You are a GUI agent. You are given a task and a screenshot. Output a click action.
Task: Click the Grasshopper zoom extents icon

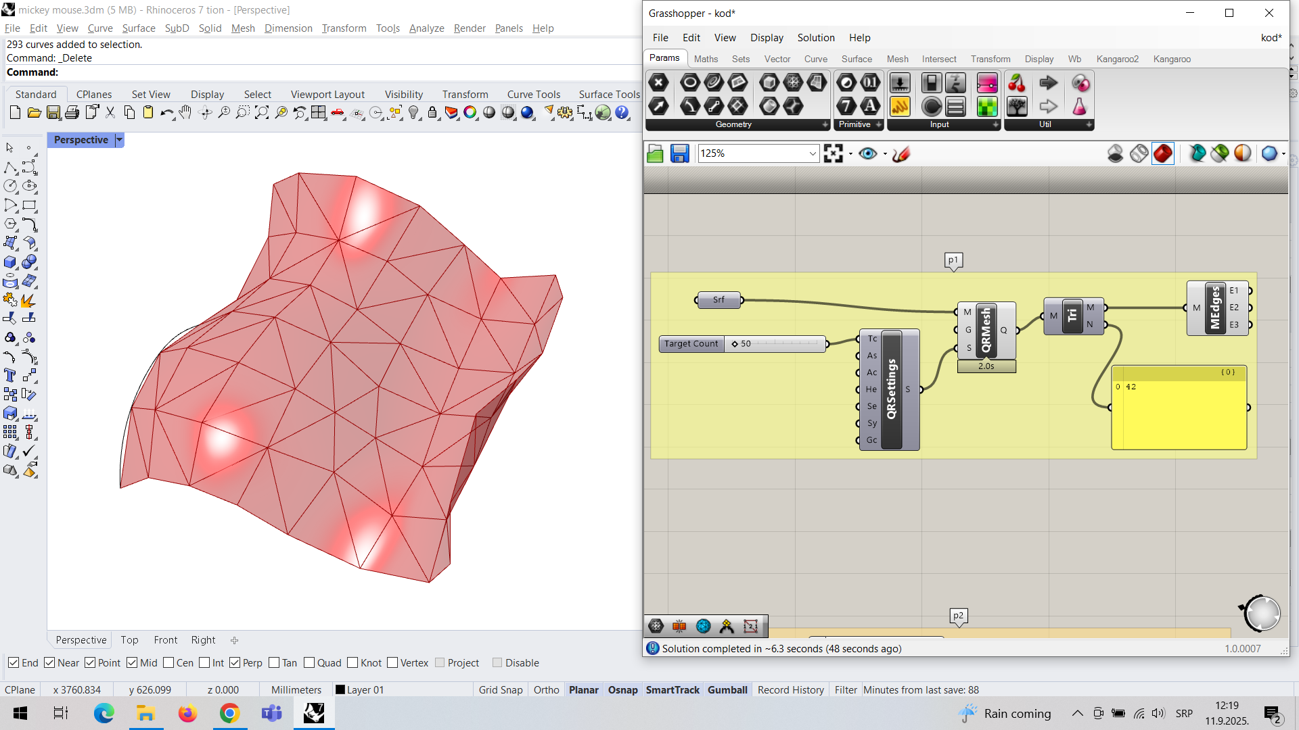coord(834,153)
